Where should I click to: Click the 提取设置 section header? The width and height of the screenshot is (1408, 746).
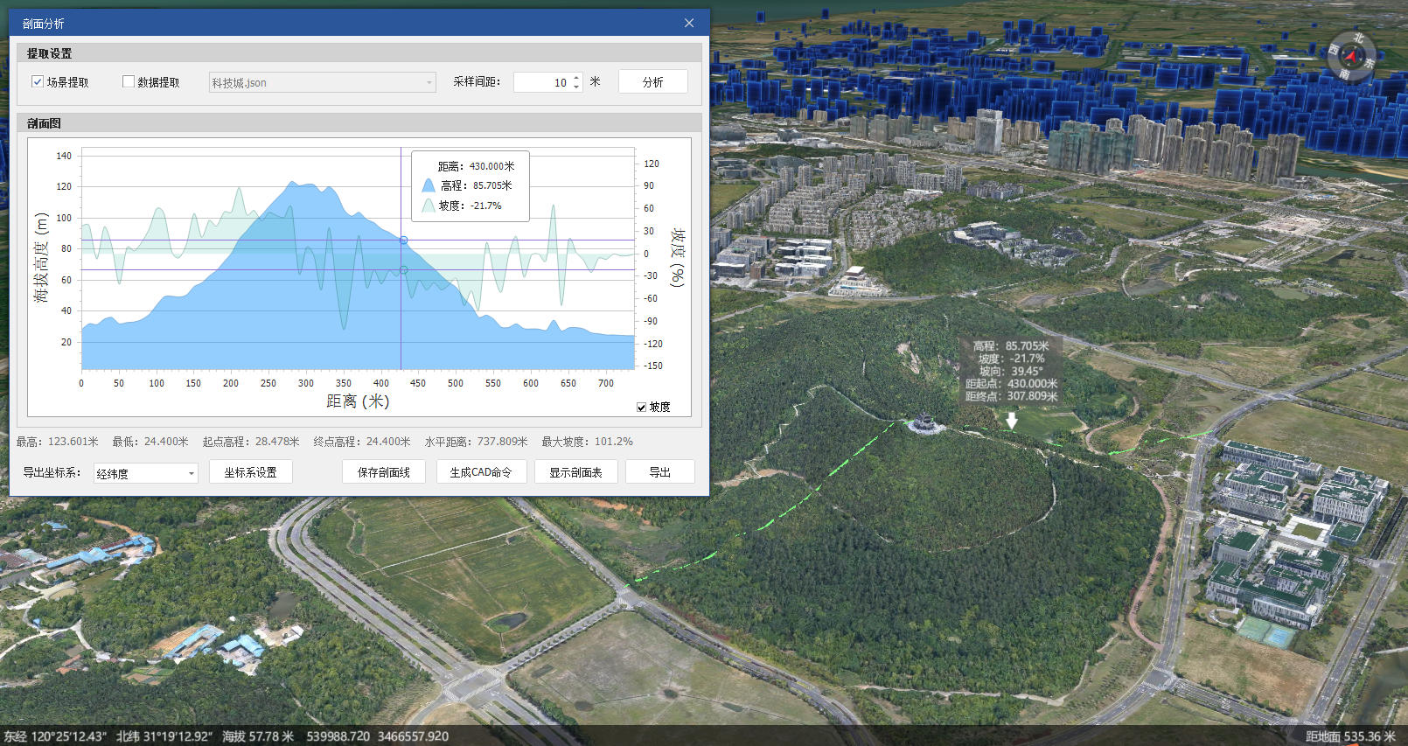(x=359, y=53)
